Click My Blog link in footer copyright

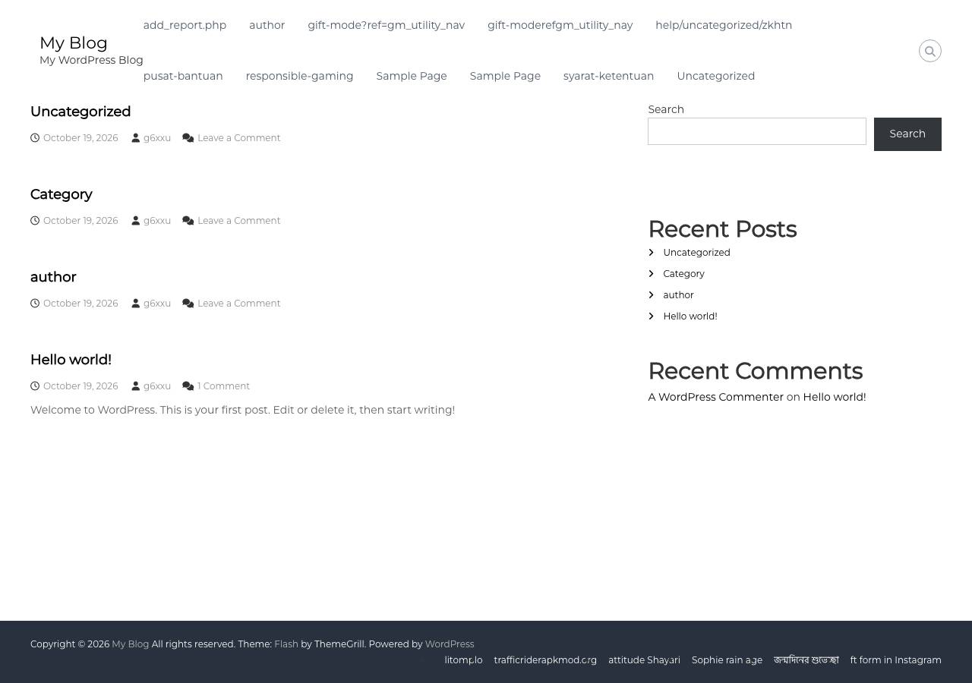coord(131,644)
